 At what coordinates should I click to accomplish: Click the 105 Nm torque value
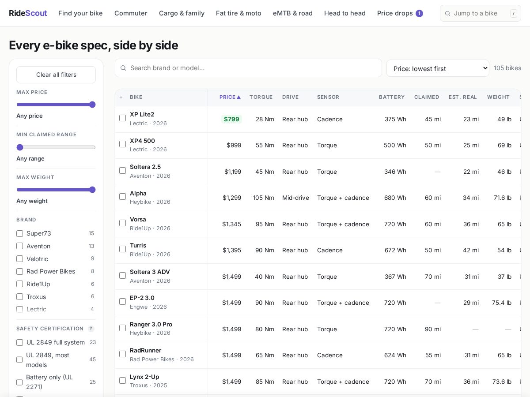(264, 198)
